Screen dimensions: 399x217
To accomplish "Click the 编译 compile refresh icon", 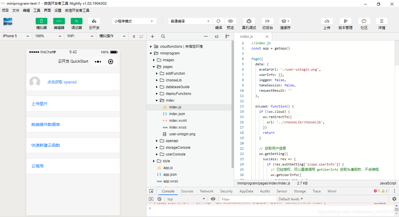I will pyautogui.click(x=218, y=21).
